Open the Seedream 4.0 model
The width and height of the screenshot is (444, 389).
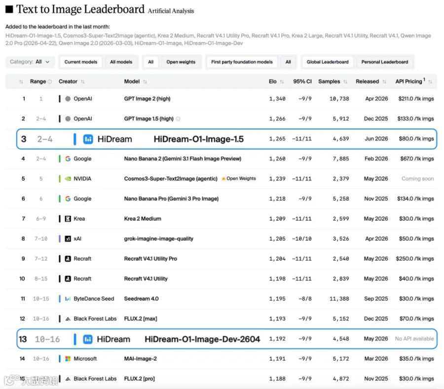pos(141,299)
